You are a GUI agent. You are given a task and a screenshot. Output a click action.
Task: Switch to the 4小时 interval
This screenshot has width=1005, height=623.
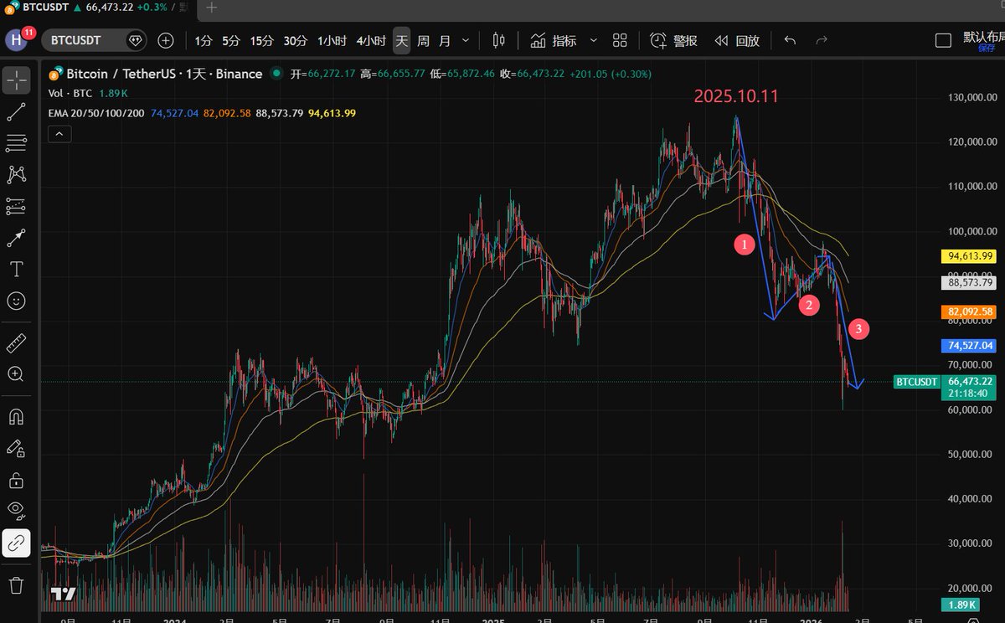coord(370,40)
